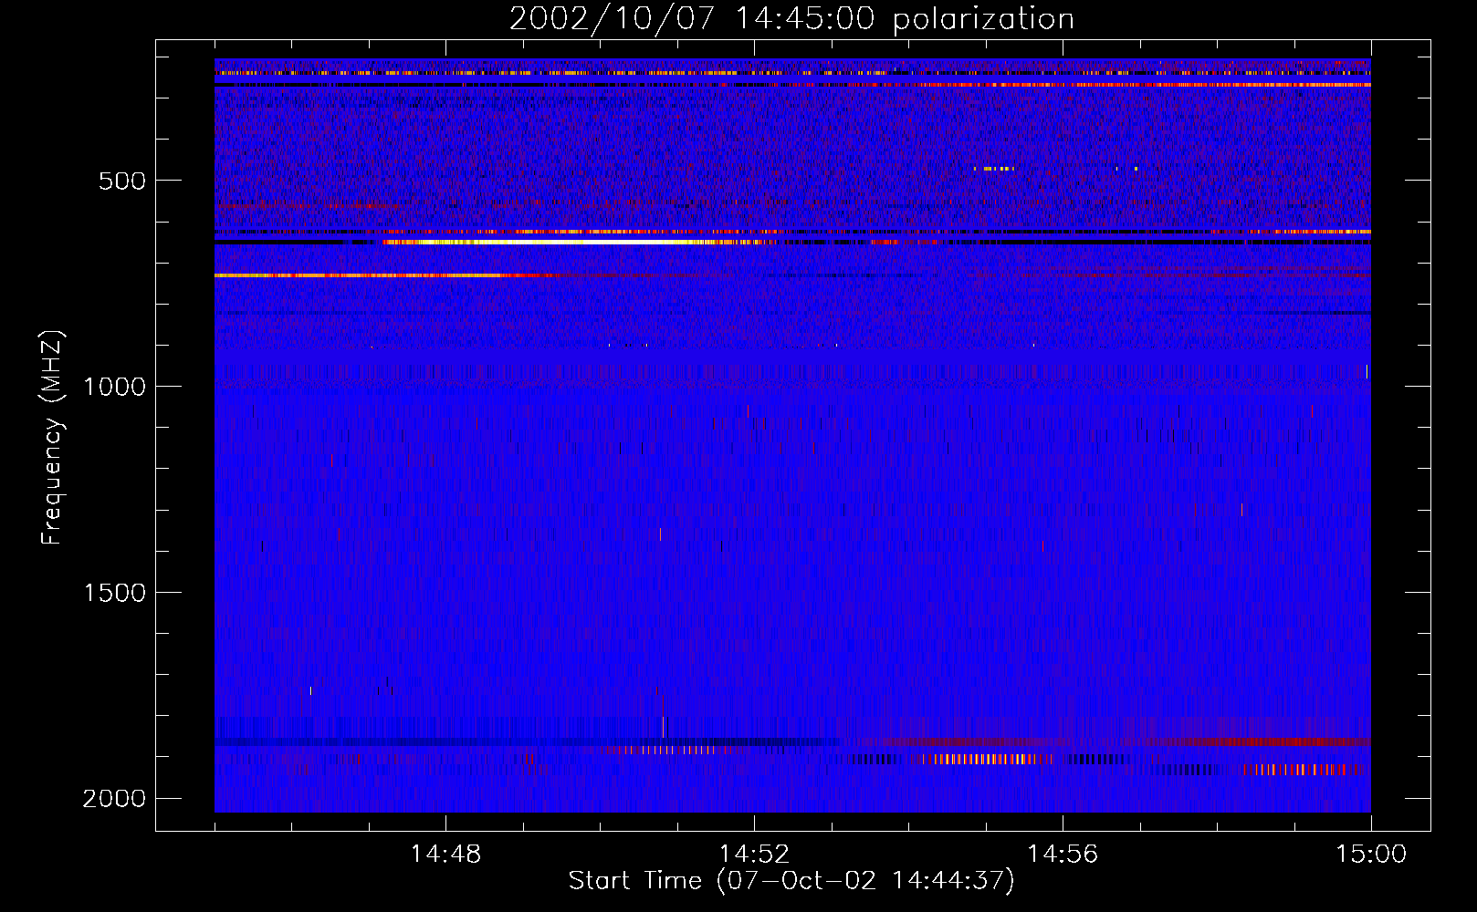Click the plot title '2002/10/07 14:45:00 polarization'
This screenshot has width=1477, height=912.
(x=791, y=19)
